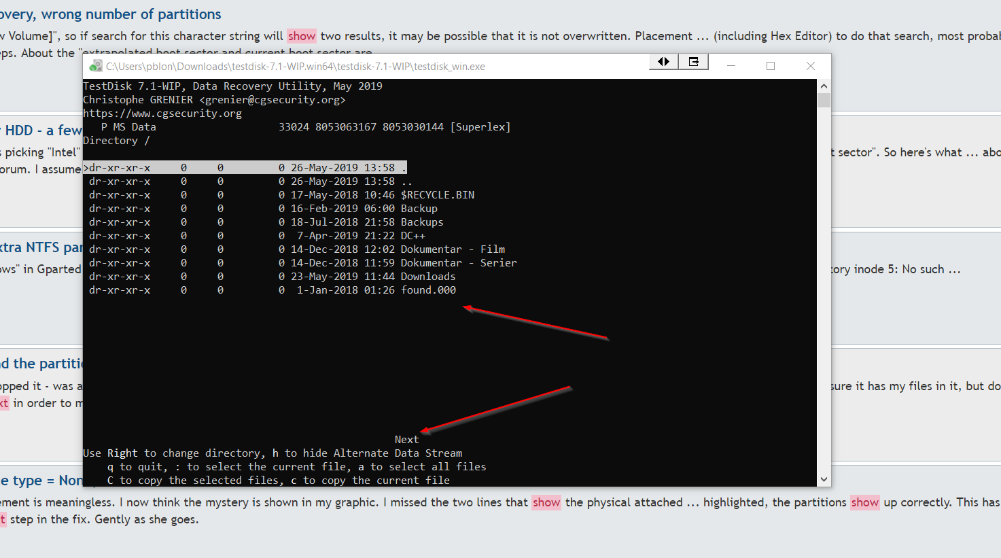This screenshot has height=558, width=1001.
Task: Select the highlighted '.' directory row
Action: click(x=245, y=168)
